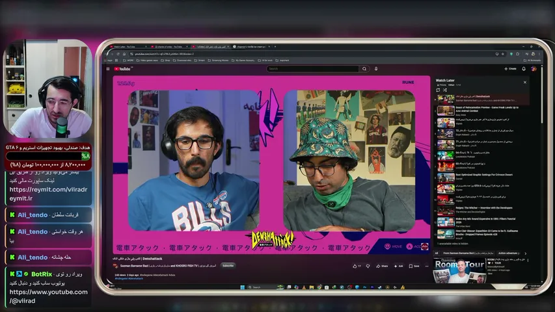Image resolution: width=555 pixels, height=312 pixels.
Task: Open the Sazman Barname Bazi channel link
Action: pos(168,266)
